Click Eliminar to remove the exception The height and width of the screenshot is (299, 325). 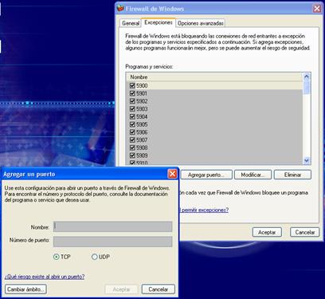point(292,175)
